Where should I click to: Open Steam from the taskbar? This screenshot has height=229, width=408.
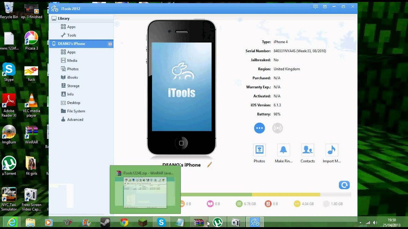click(x=105, y=223)
